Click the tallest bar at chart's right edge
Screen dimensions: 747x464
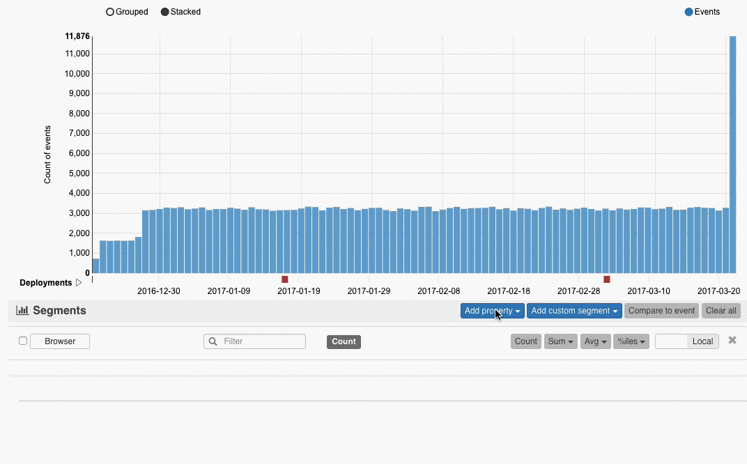(x=732, y=153)
